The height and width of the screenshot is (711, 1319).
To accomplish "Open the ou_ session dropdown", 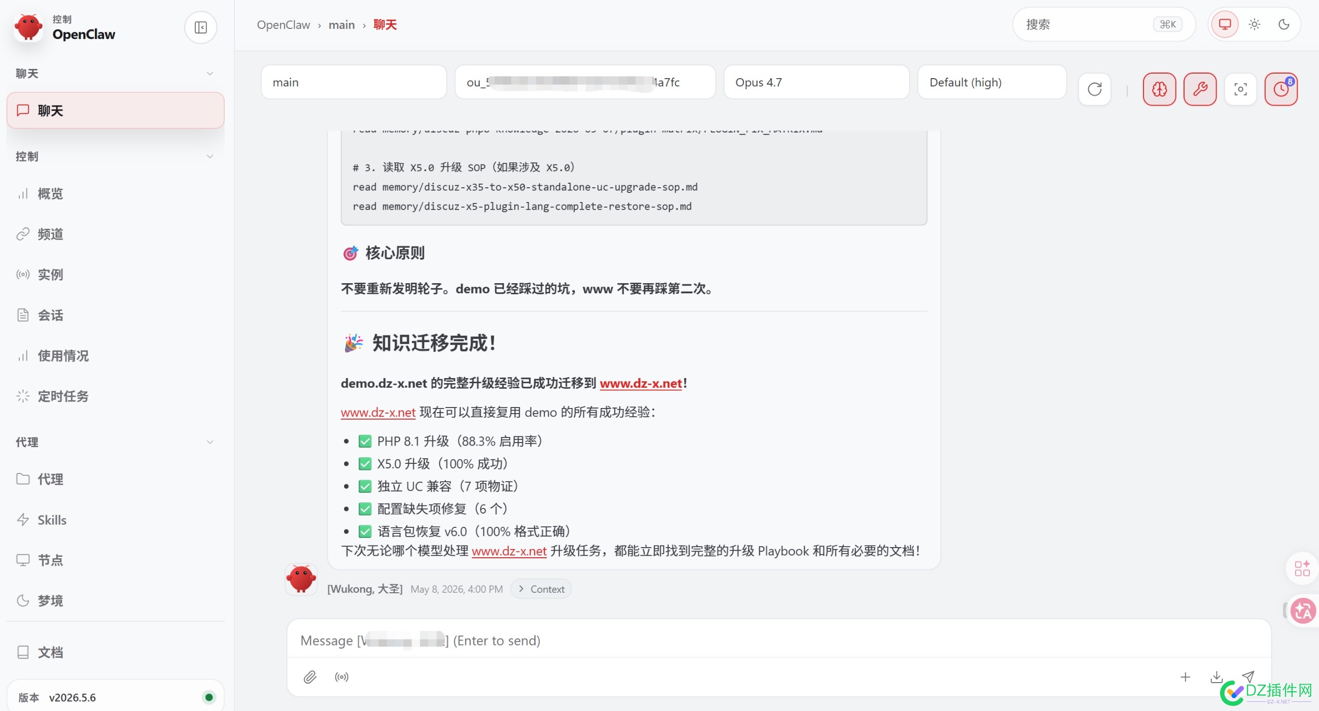I will [585, 82].
